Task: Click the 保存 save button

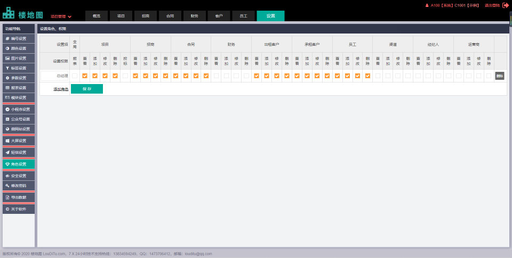Action: point(87,89)
